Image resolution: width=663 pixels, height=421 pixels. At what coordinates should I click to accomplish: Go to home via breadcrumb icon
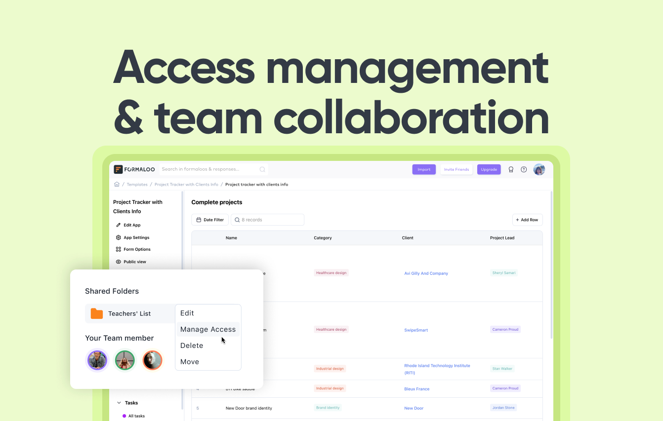(117, 185)
